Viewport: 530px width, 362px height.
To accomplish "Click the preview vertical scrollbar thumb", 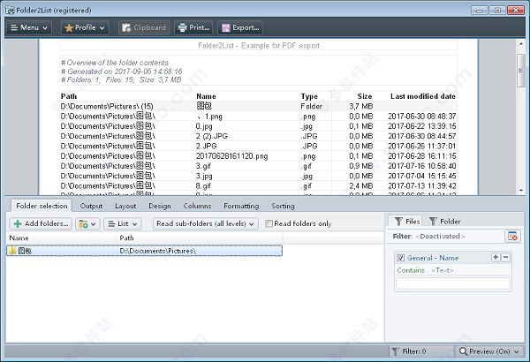I will [x=521, y=71].
